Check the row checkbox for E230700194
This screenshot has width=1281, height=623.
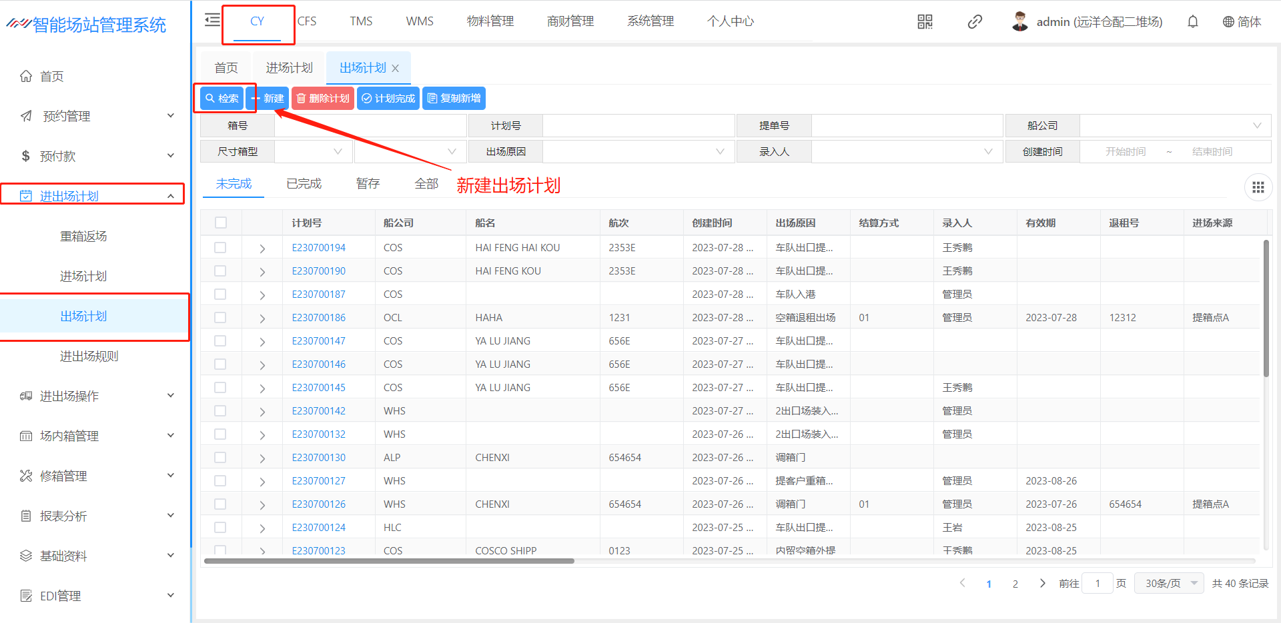220,248
